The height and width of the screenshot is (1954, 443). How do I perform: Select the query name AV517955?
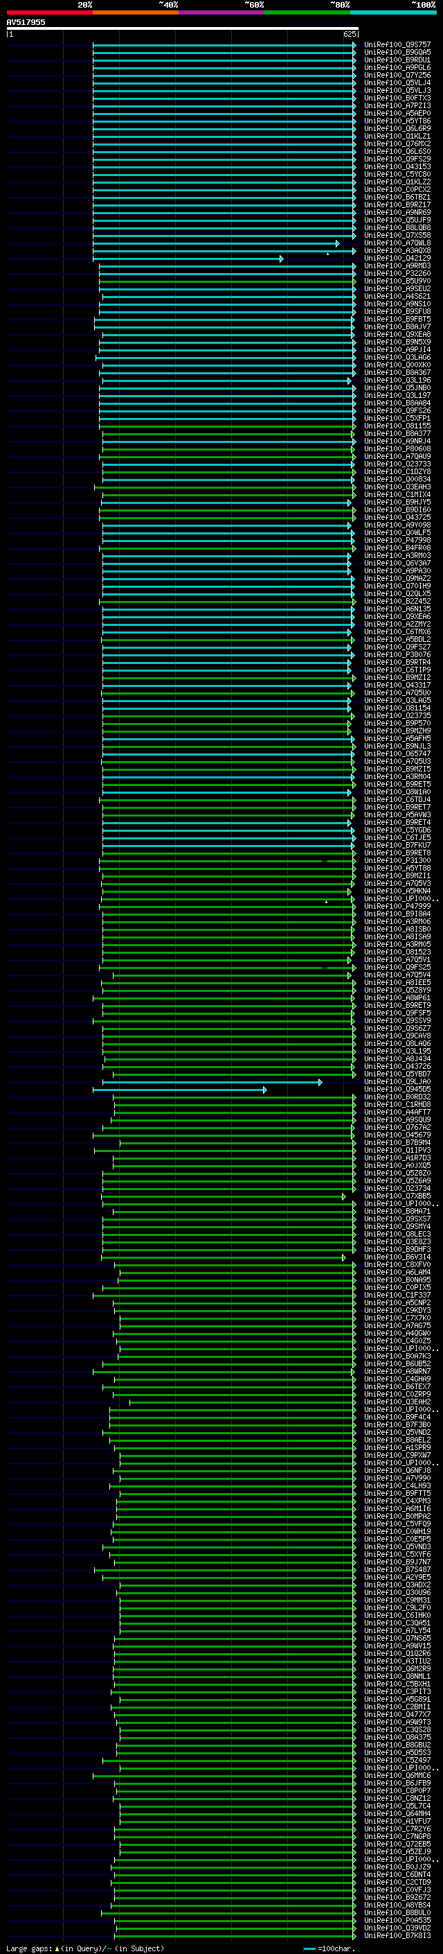click(x=26, y=22)
